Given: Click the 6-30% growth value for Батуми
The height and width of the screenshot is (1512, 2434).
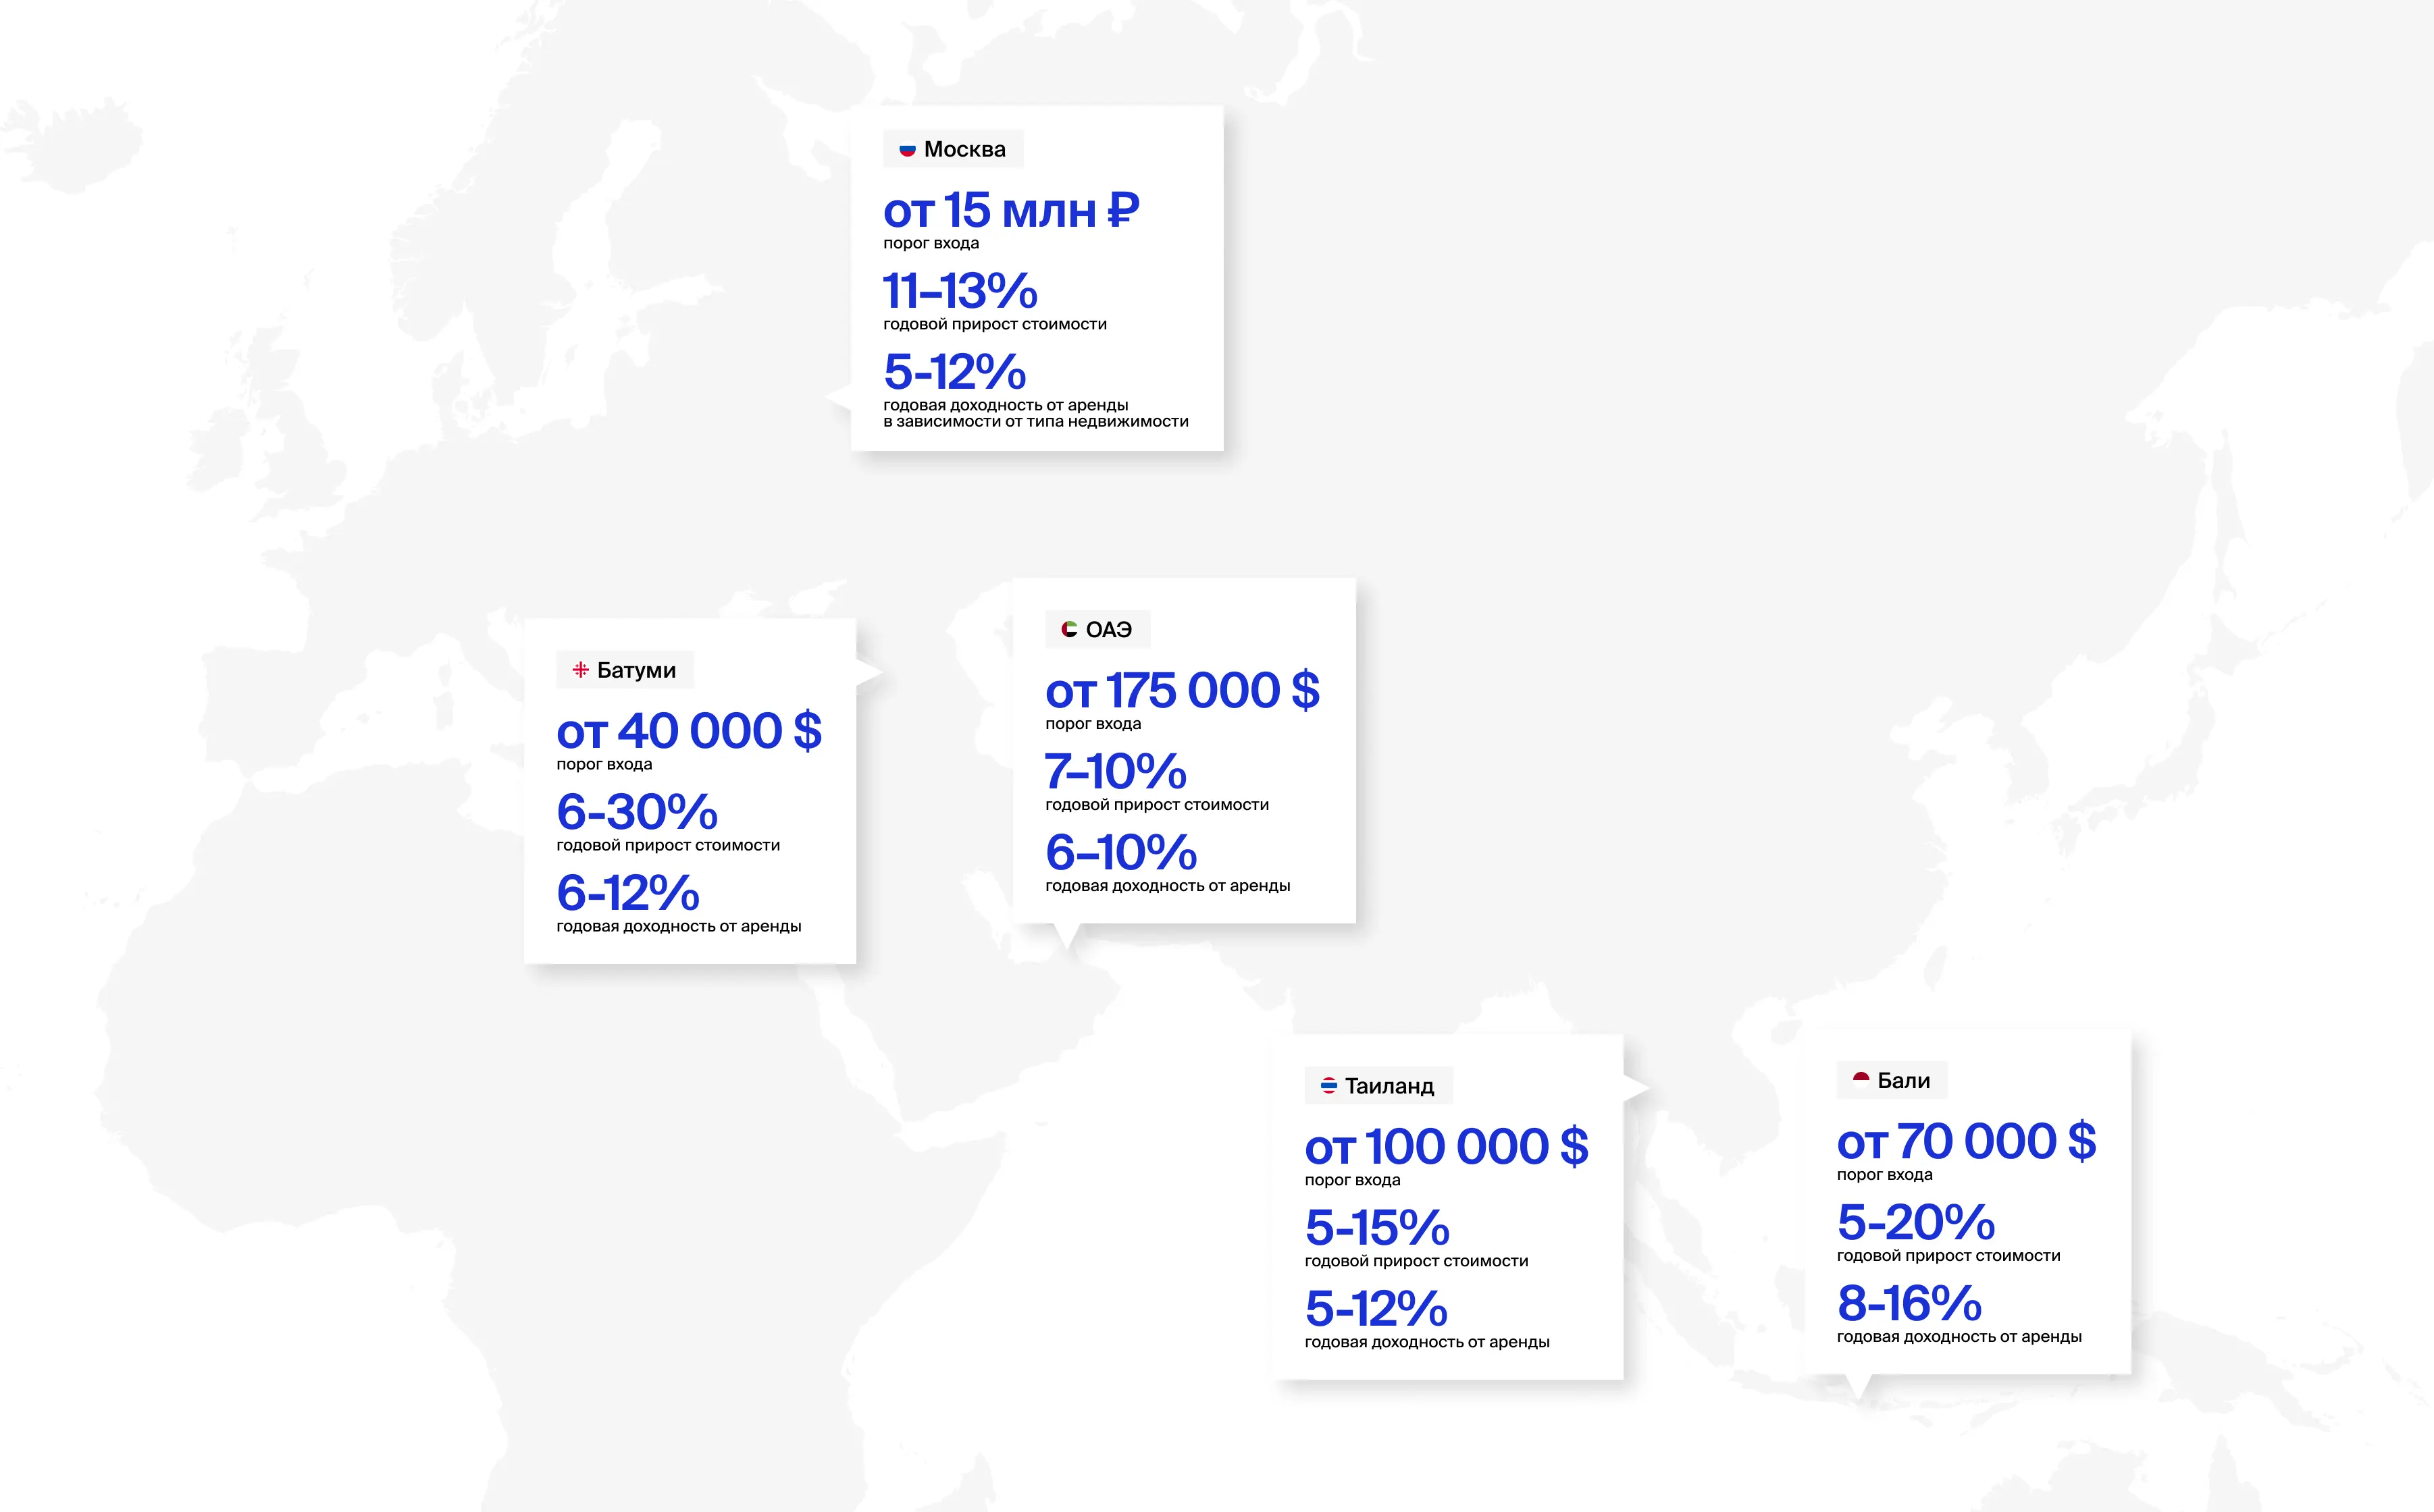Looking at the screenshot, I should coord(636,812).
